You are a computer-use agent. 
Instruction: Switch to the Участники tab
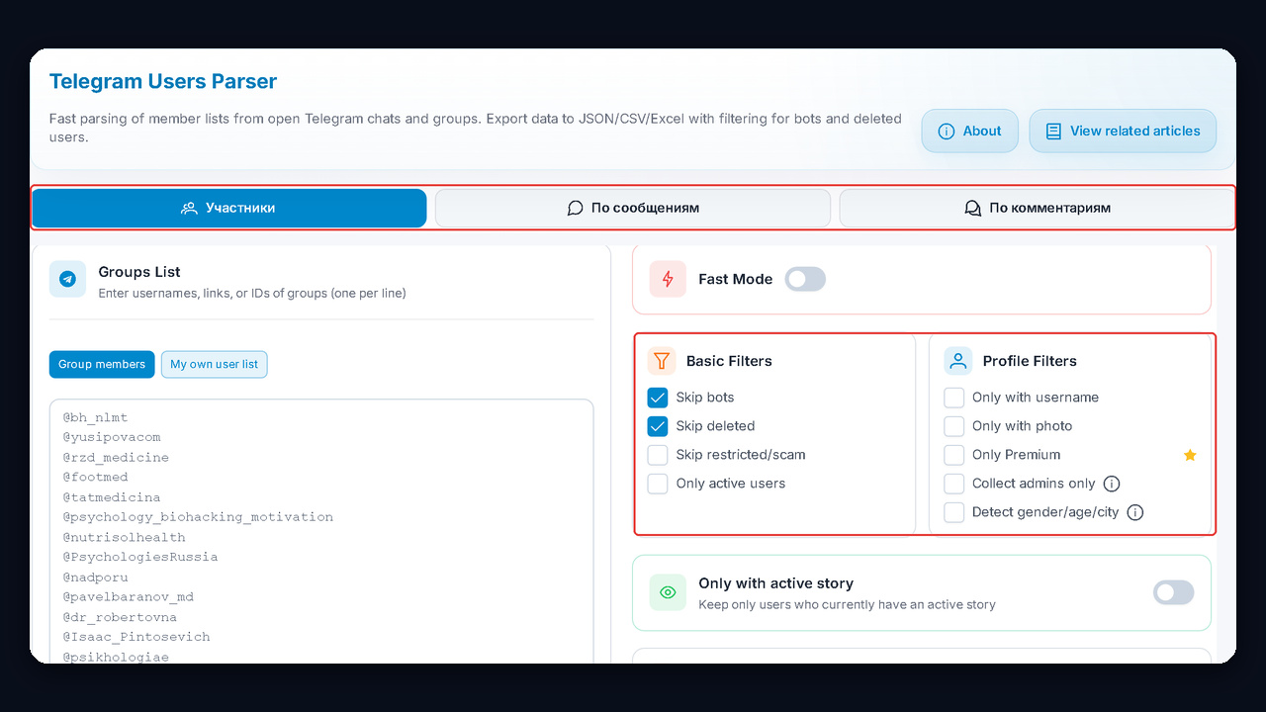point(229,209)
